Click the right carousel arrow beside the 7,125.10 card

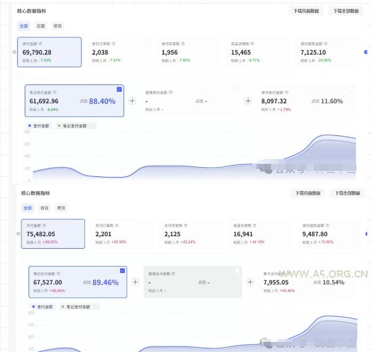365,52
